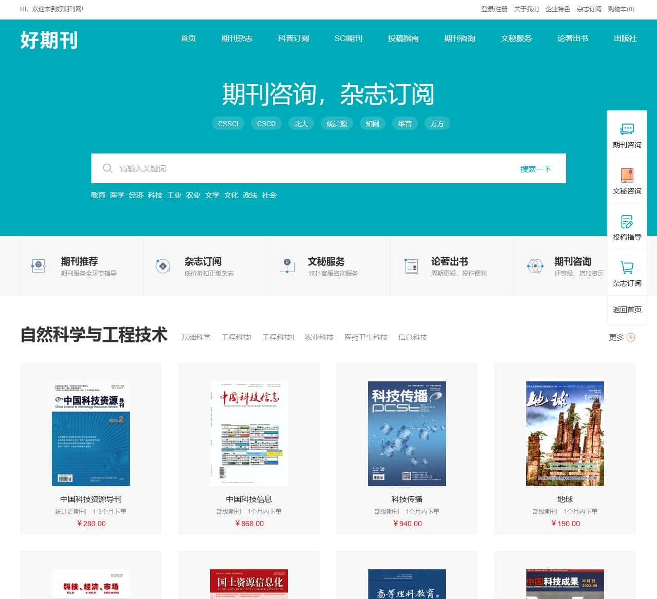Image resolution: width=657 pixels, height=599 pixels.
Task: Open the 地球 magazine cover thumbnail
Action: 565,434
